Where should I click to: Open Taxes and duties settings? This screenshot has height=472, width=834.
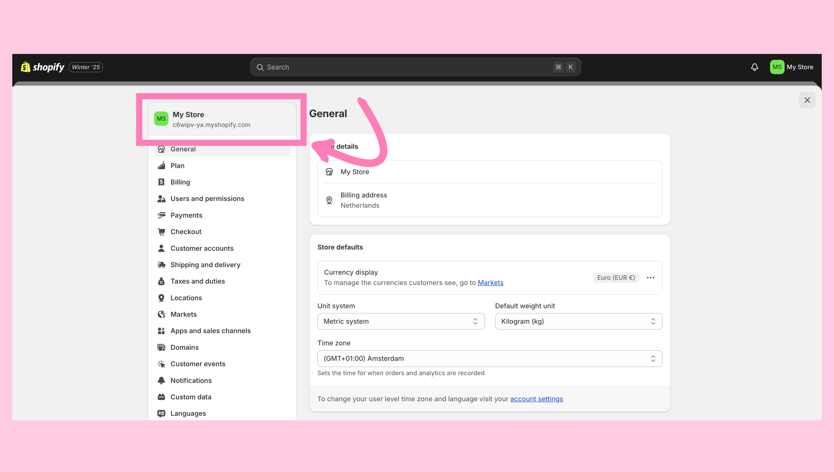point(197,281)
